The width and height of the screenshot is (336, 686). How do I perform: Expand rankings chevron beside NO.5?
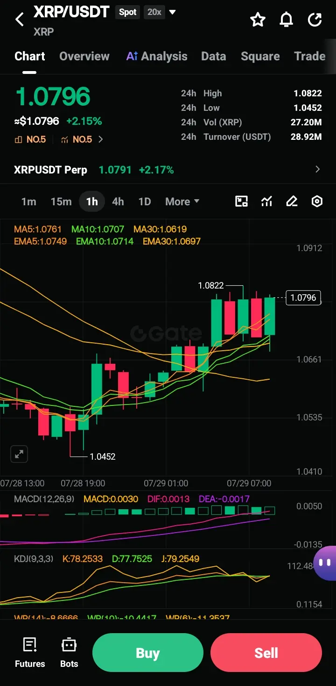click(101, 139)
